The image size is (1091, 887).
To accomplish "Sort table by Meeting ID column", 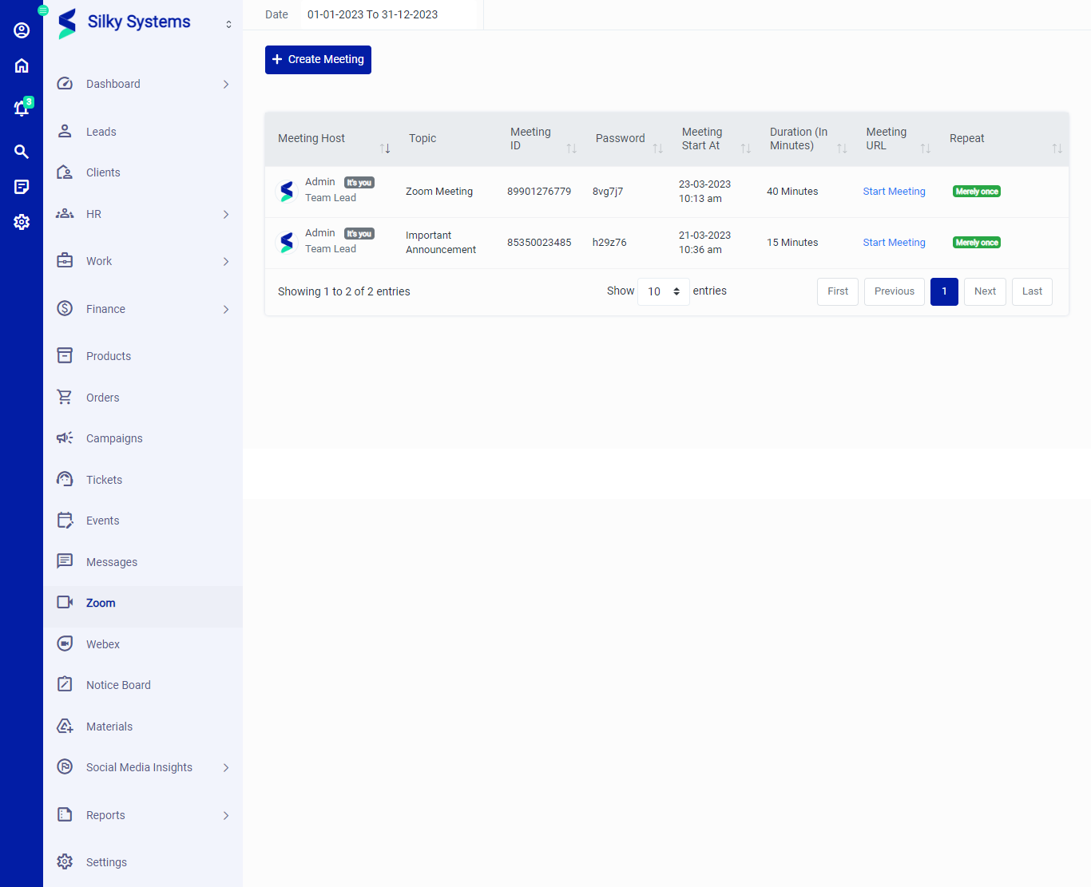I will tap(571, 148).
